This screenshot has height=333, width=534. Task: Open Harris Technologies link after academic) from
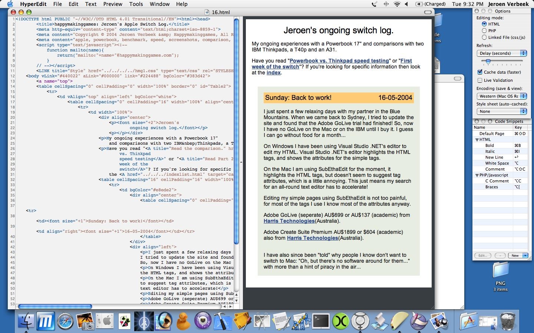(289, 221)
